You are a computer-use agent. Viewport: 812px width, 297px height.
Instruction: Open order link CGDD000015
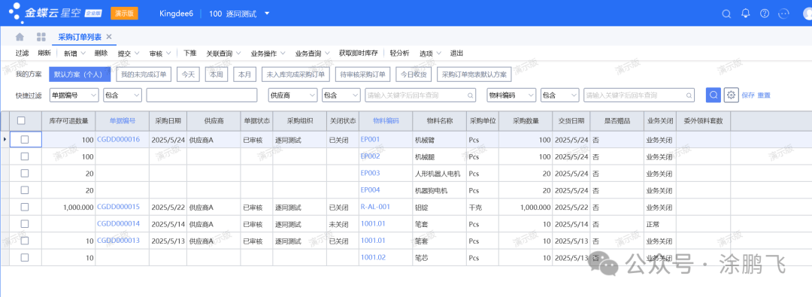pos(118,207)
